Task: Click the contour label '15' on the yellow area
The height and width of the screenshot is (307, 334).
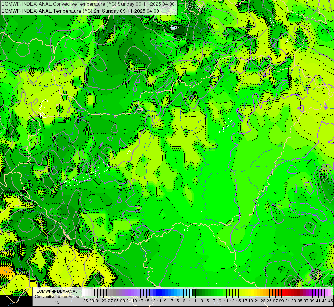Action: pyautogui.click(x=70, y=272)
